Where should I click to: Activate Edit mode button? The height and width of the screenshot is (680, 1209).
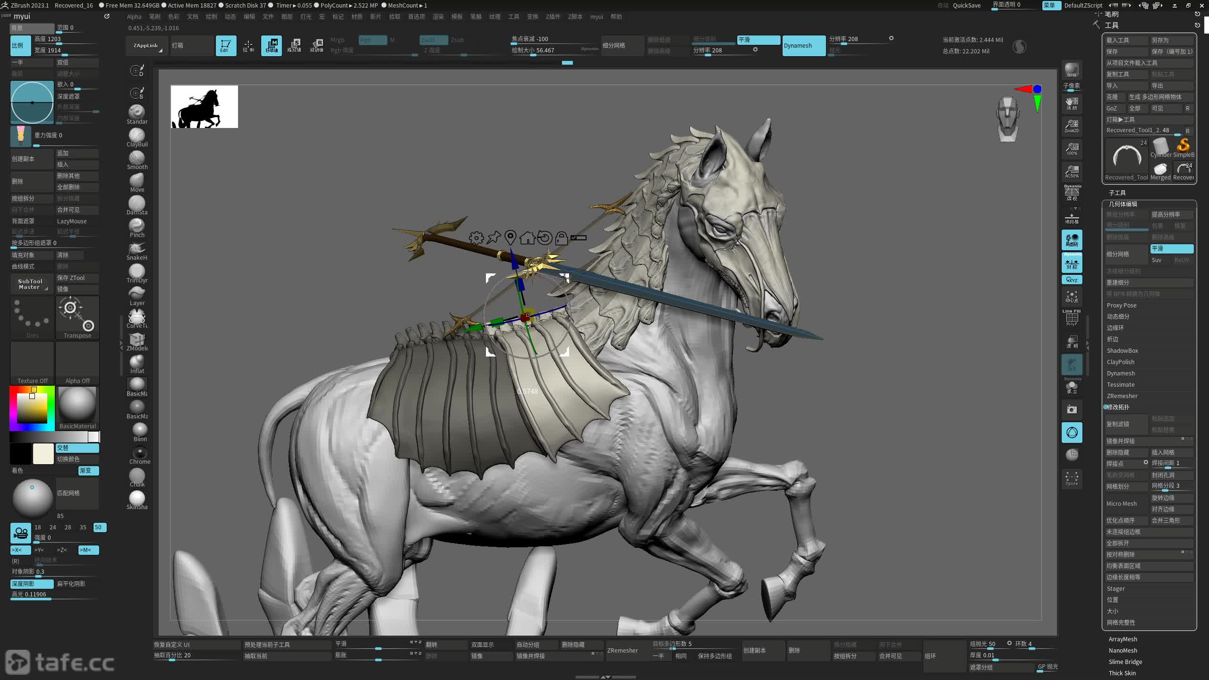226,45
